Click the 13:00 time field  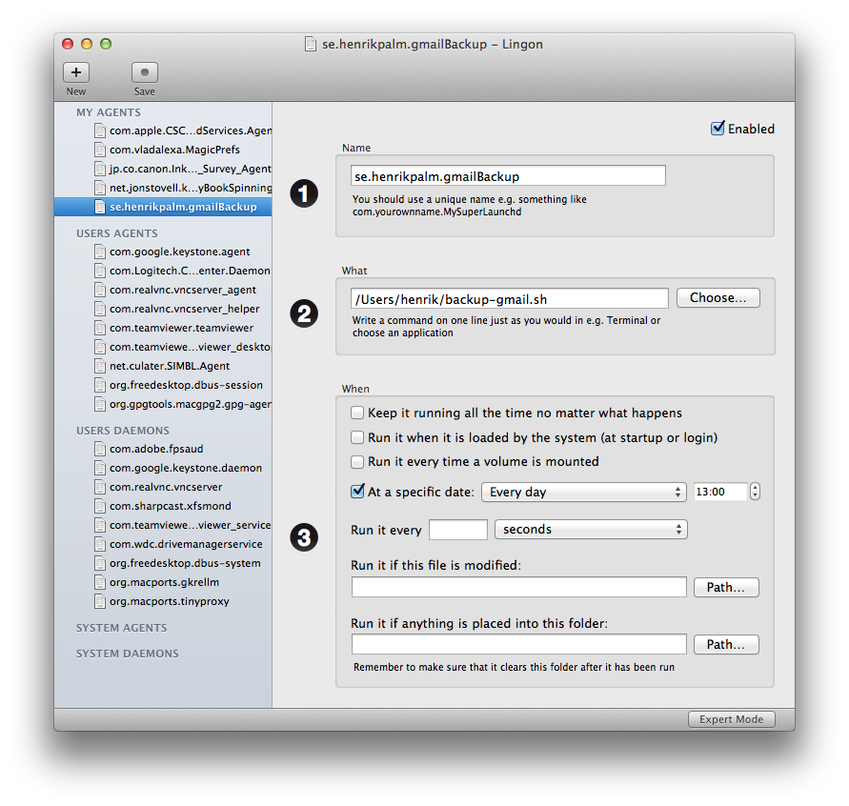(720, 492)
